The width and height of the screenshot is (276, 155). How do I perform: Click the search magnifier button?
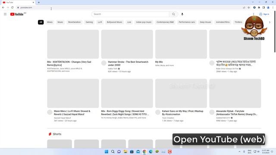click(x=173, y=14)
